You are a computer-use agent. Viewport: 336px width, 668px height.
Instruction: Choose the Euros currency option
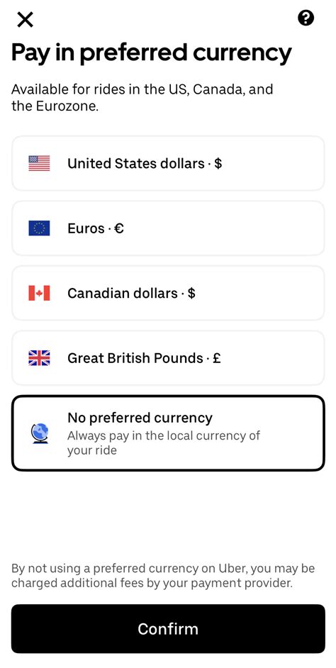[x=168, y=228]
